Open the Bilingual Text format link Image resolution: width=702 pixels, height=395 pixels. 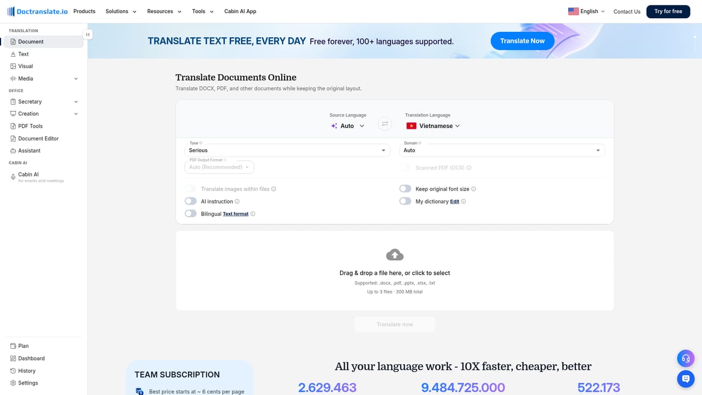point(236,214)
